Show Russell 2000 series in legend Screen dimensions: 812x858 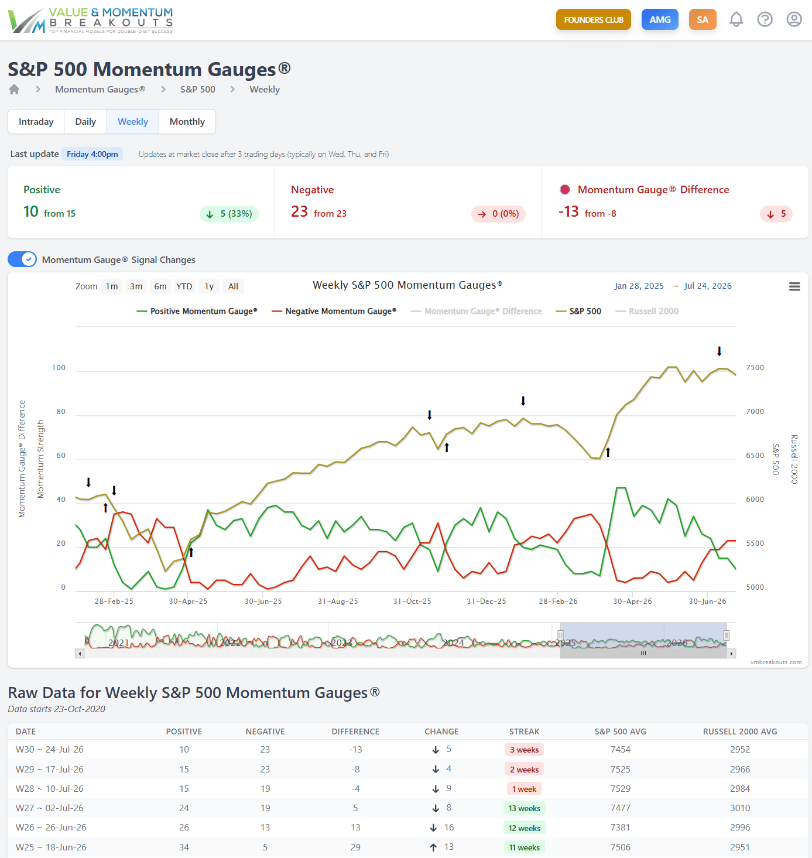point(647,311)
